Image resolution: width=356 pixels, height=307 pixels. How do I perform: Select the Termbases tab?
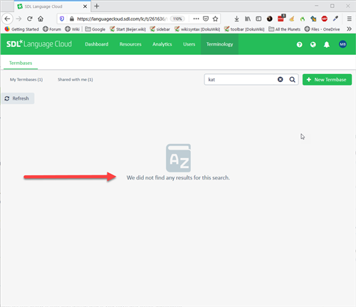(x=21, y=63)
